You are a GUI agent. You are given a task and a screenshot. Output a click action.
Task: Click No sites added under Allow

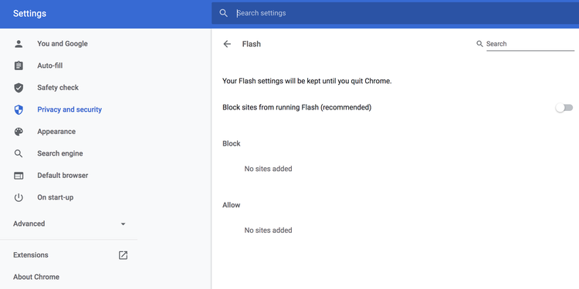tap(268, 230)
